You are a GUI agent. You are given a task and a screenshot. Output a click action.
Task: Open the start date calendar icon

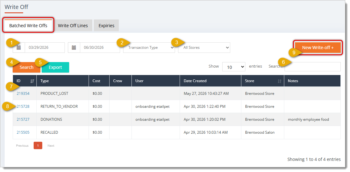point(19,48)
